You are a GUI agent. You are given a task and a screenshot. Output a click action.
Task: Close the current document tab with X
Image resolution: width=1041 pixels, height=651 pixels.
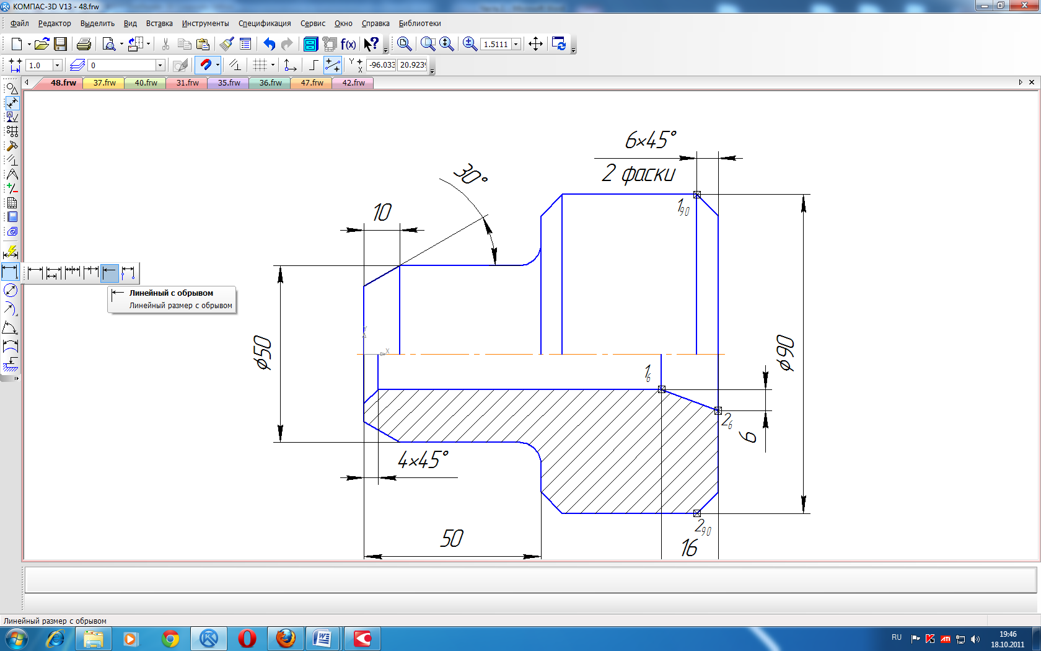[x=1032, y=82]
